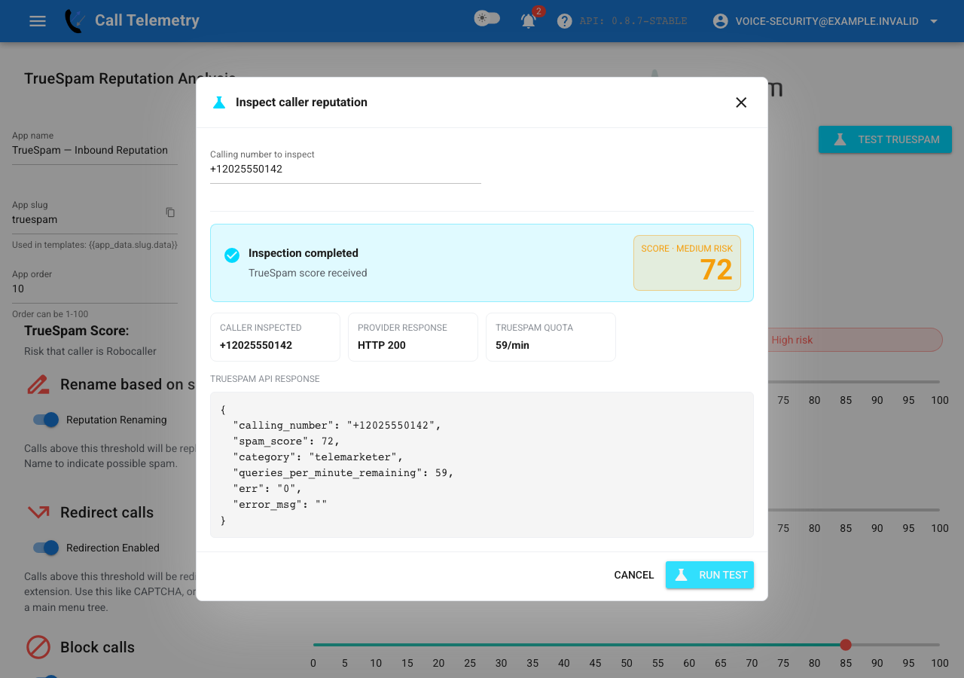This screenshot has height=678, width=964.
Task: Copy the app slug with copy icon
Action: [170, 212]
